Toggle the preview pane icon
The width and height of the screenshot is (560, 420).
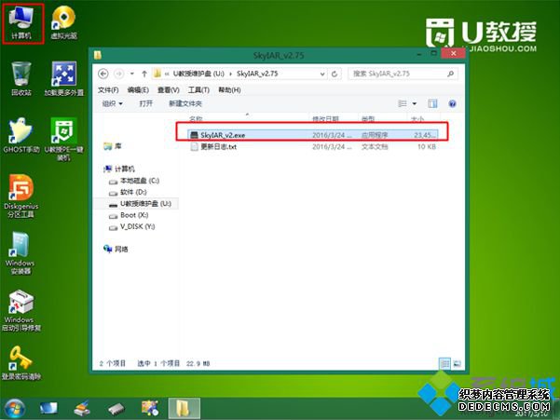[432, 104]
